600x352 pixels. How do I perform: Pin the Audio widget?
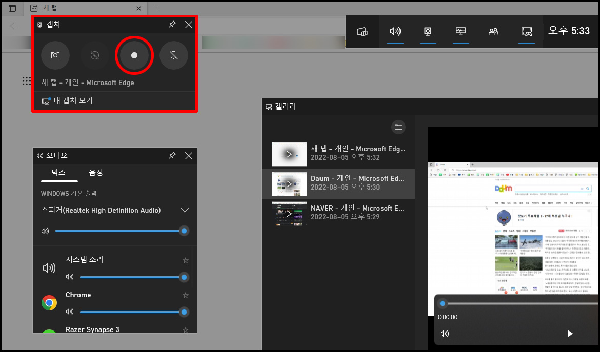(x=172, y=156)
